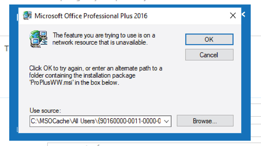Click the "Use source:" label
This screenshot has height=146, width=261.
[x=45, y=110]
